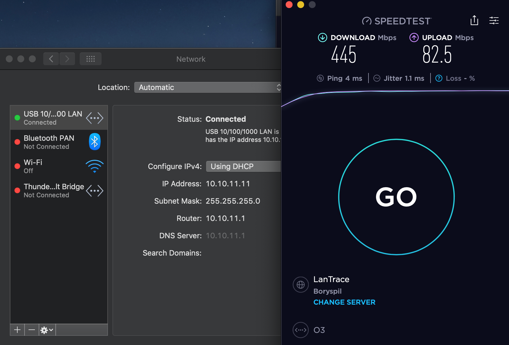Click the download arrow icon
The width and height of the screenshot is (509, 345).
pyautogui.click(x=322, y=37)
